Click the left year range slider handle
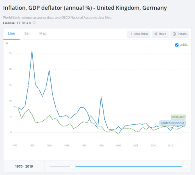195x175 pixels. [x=73, y=167]
